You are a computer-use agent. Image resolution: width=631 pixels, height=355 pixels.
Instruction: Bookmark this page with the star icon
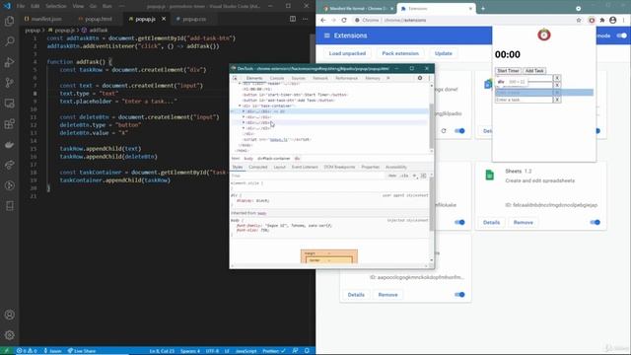click(579, 20)
